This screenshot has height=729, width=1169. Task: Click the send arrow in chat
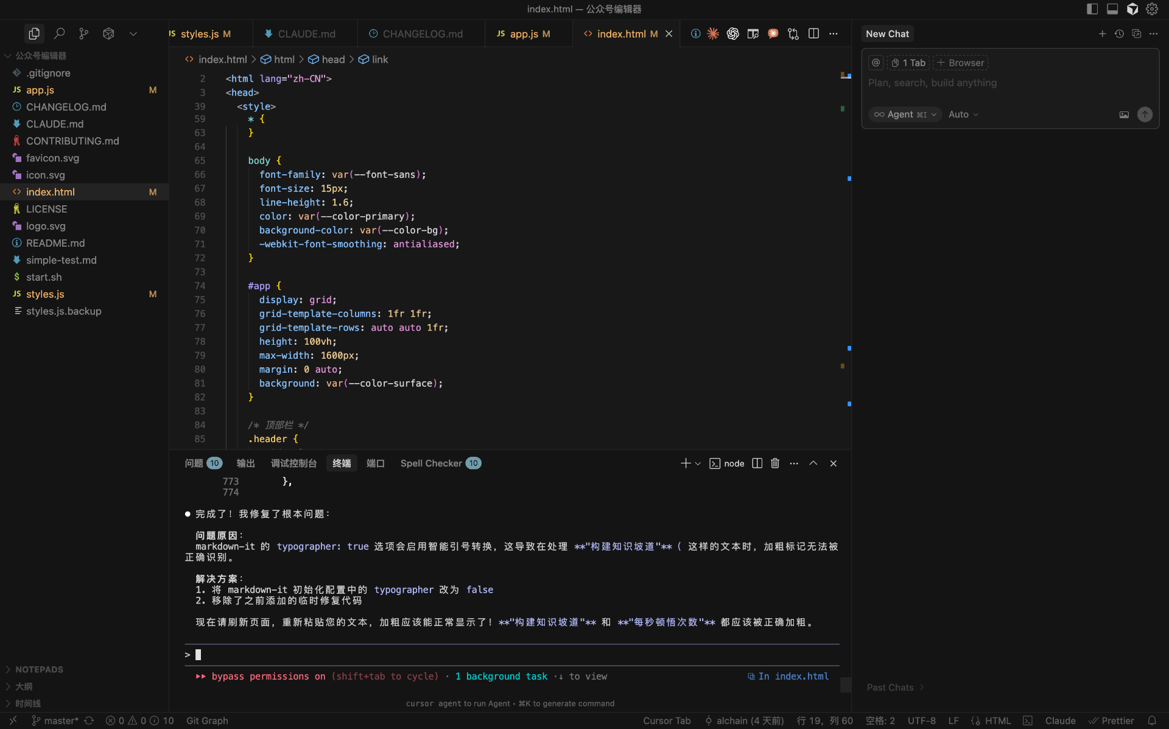tap(1145, 114)
